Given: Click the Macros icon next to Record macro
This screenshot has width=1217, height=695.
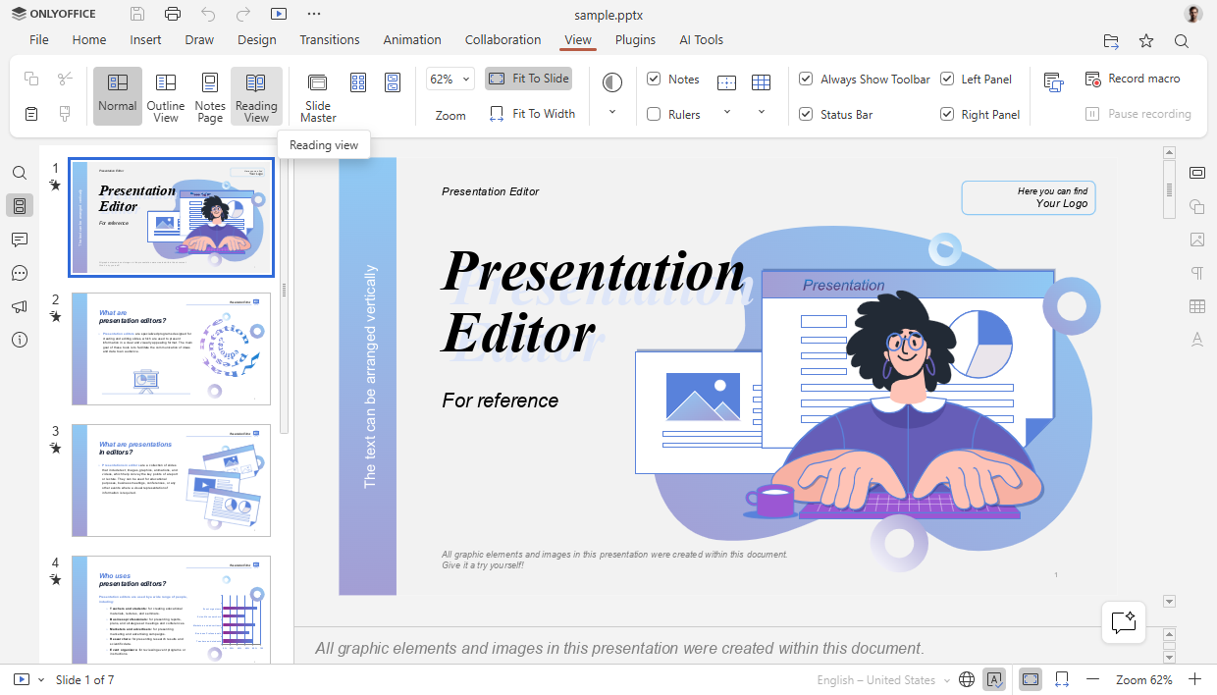Looking at the screenshot, I should (x=1054, y=83).
